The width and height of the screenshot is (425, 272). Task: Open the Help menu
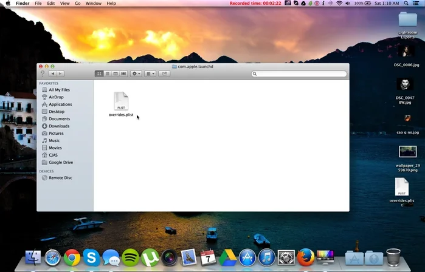[x=111, y=3]
